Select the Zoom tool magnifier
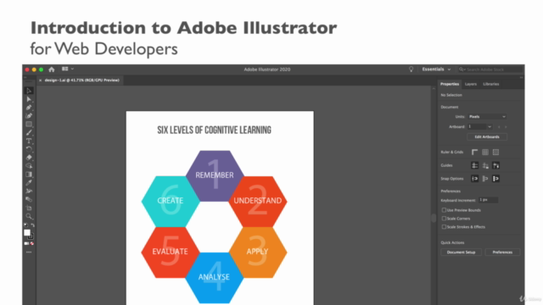 click(29, 217)
